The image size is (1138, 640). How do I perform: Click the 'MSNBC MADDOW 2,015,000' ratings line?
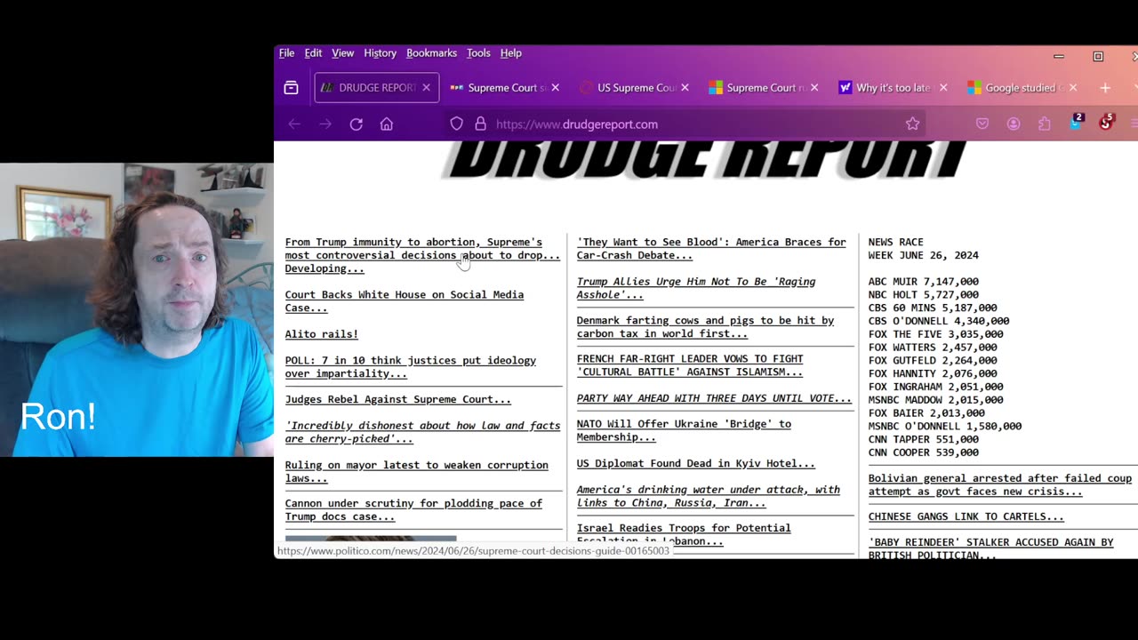pos(935,400)
